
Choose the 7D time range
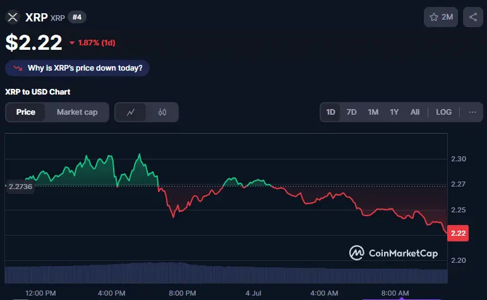pyautogui.click(x=351, y=112)
